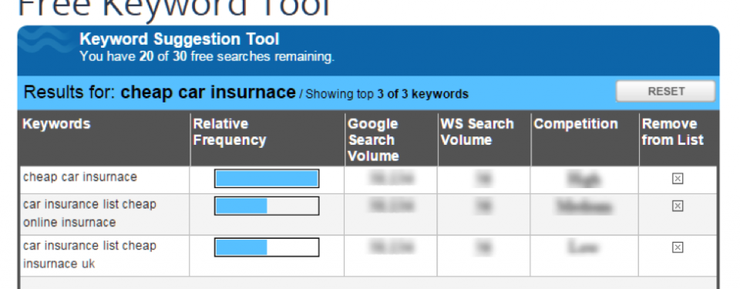
Task: Click blurred WS volume for 'cheap car insurnace'
Action: coord(484,179)
